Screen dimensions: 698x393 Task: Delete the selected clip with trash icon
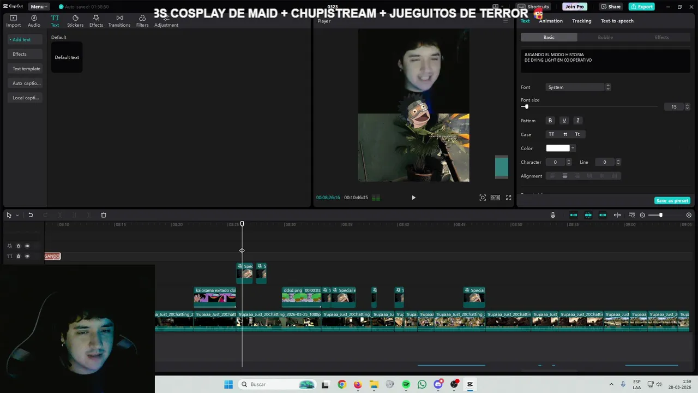(104, 215)
